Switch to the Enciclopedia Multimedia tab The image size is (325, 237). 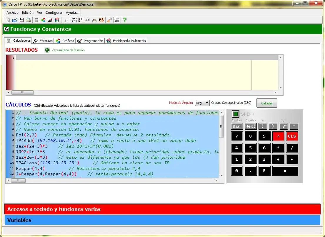point(126,41)
